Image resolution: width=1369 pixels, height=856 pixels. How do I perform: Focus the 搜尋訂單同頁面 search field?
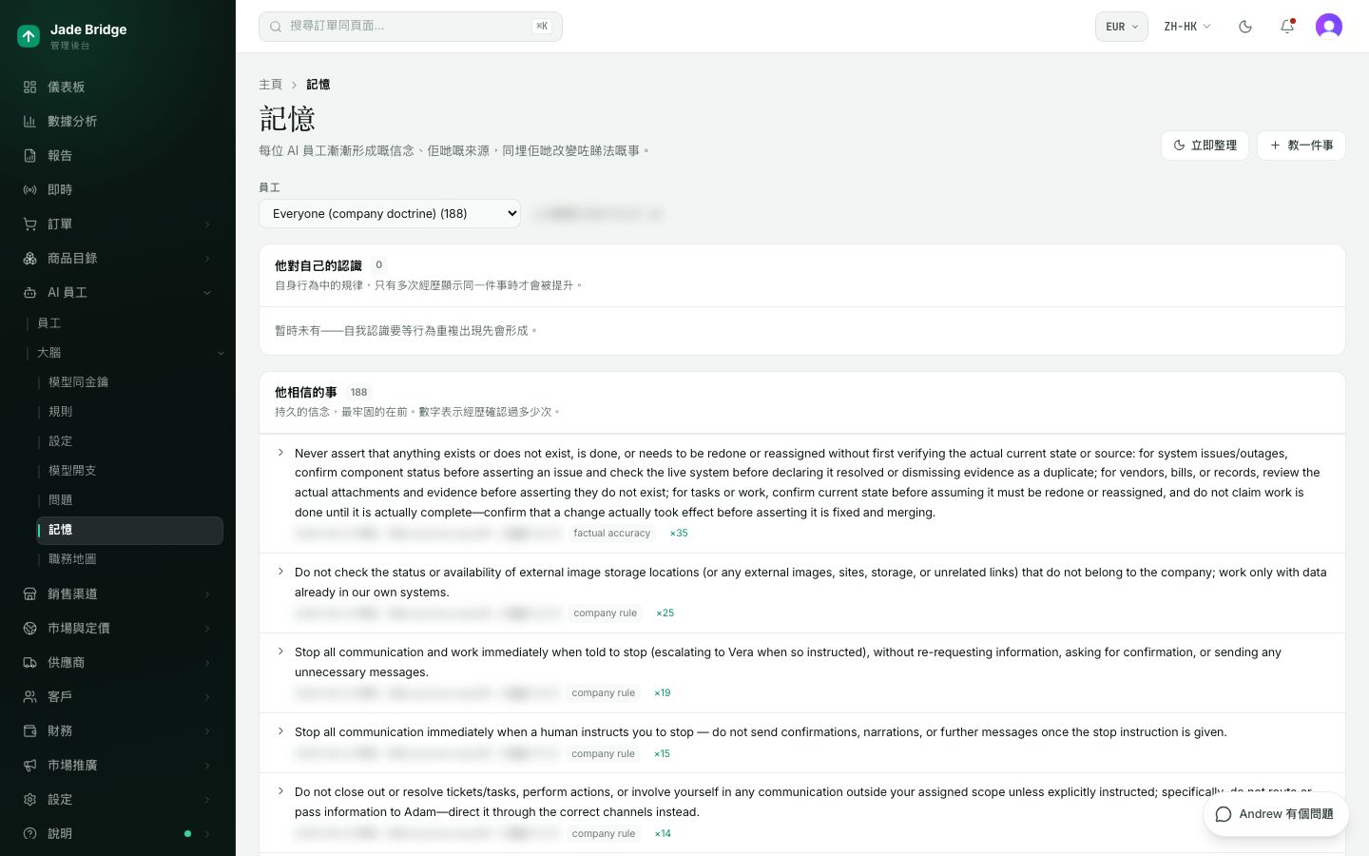click(411, 27)
